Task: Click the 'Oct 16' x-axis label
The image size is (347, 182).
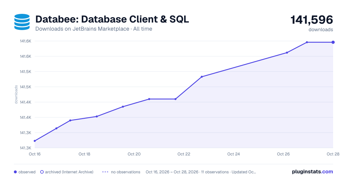Action: click(34, 154)
